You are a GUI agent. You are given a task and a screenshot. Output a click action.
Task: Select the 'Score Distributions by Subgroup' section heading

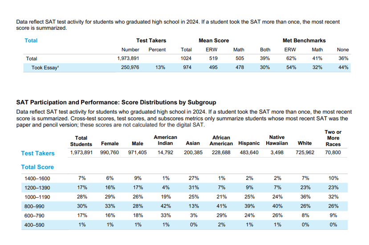pyautogui.click(x=116, y=102)
